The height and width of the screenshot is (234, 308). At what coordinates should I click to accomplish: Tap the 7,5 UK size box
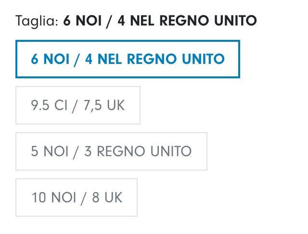click(x=78, y=105)
